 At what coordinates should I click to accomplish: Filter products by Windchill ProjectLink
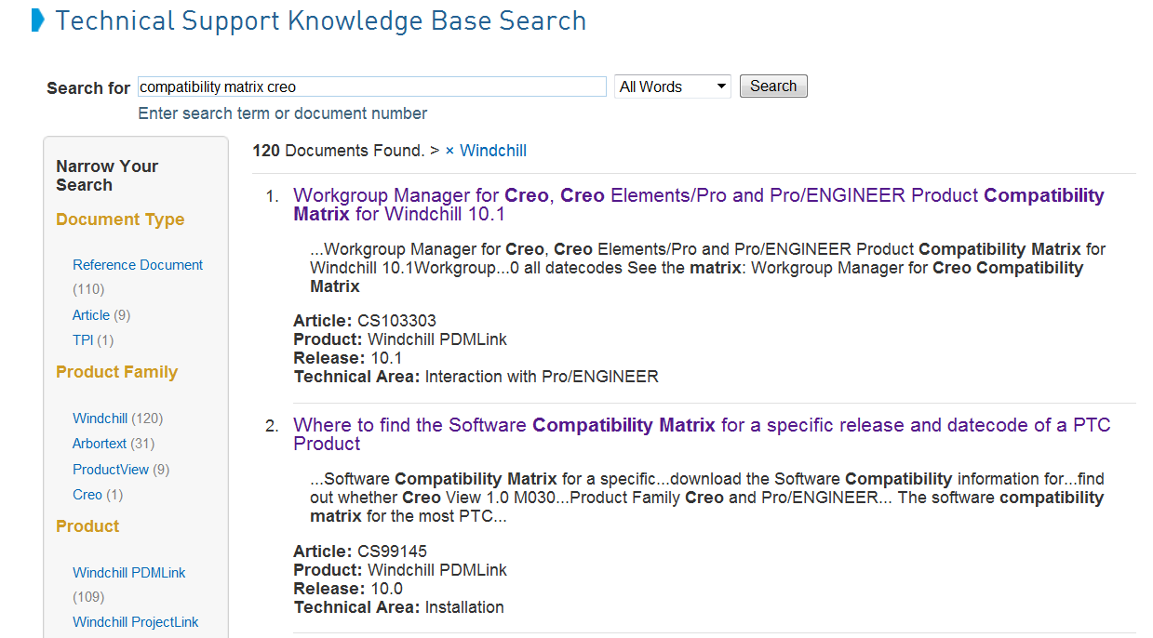[135, 621]
